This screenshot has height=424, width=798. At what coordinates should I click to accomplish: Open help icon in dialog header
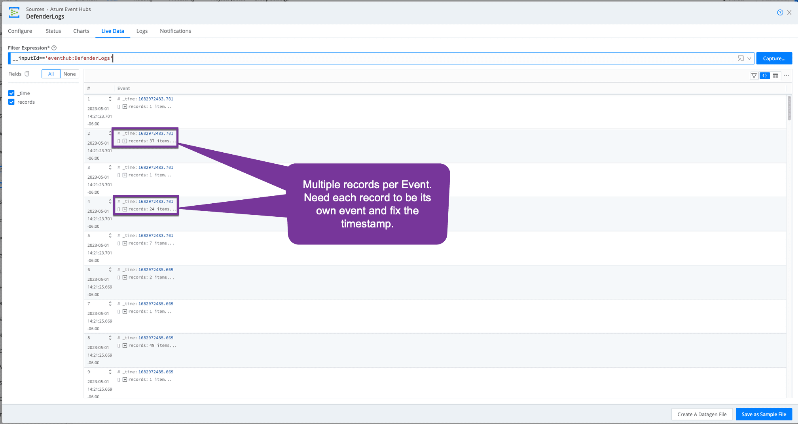click(780, 13)
